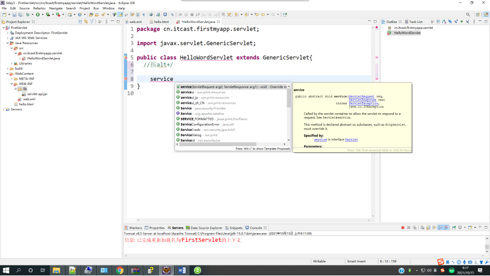Click the red Terminate icon in Console
This screenshot has height=276, width=490.
(x=403, y=228)
